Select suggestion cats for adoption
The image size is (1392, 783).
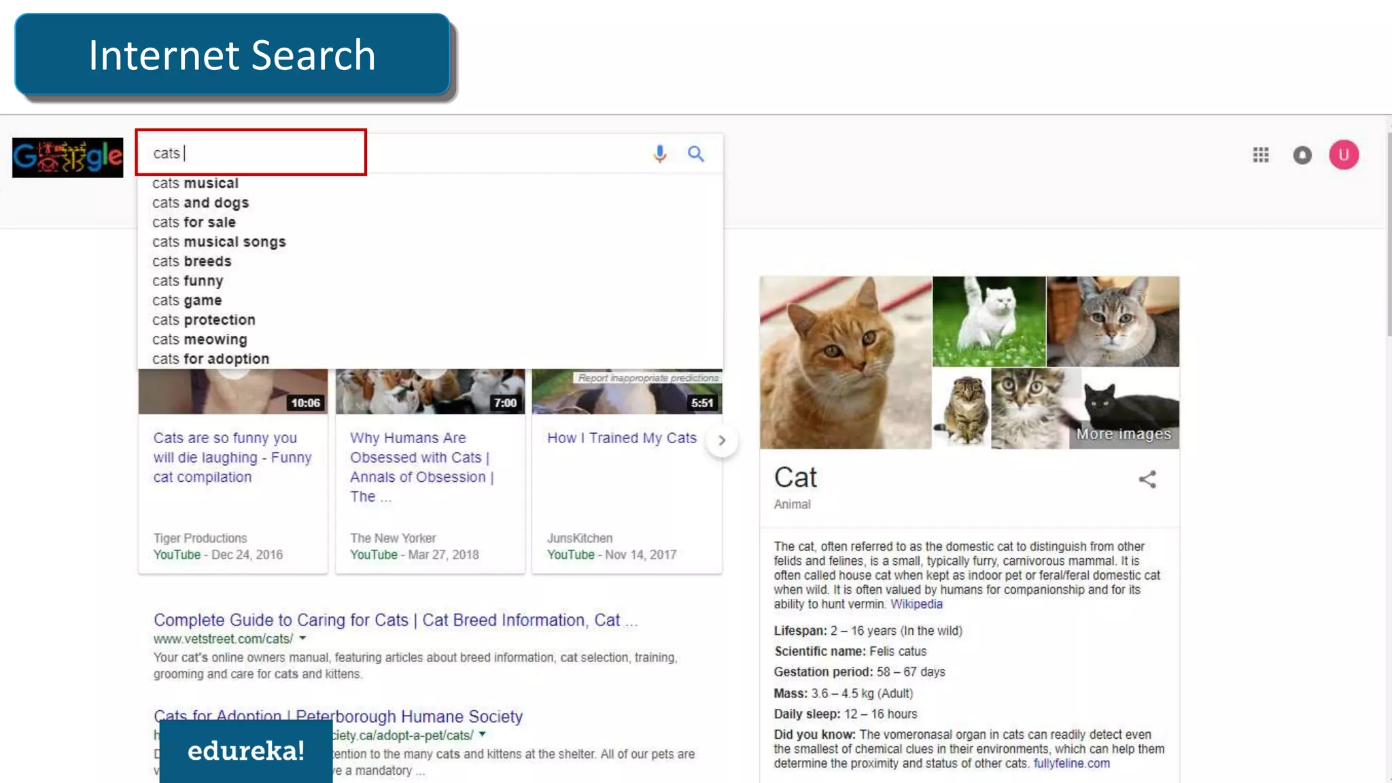pos(211,359)
